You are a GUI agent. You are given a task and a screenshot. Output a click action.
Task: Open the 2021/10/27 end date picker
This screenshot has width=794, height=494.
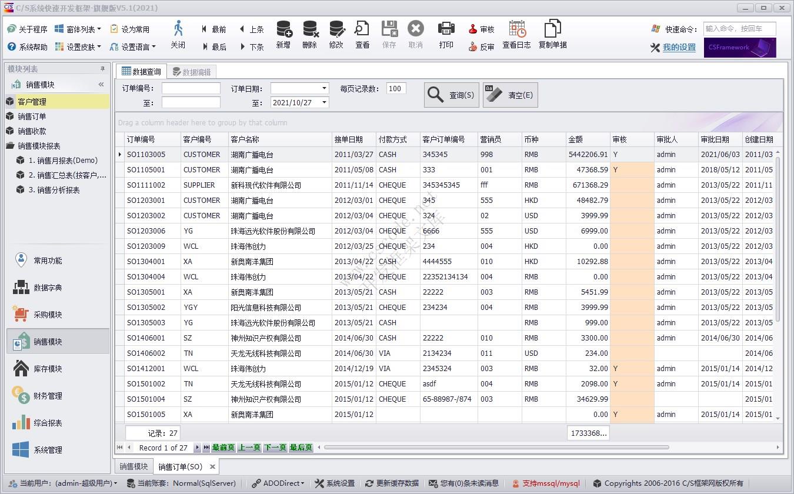coord(323,102)
